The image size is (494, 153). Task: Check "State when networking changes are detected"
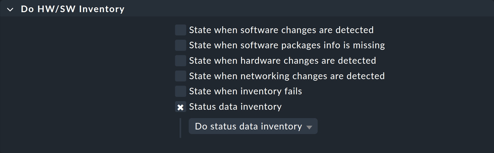pyautogui.click(x=180, y=76)
